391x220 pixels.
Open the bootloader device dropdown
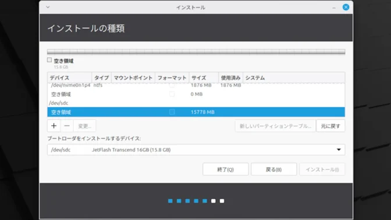[196, 150]
